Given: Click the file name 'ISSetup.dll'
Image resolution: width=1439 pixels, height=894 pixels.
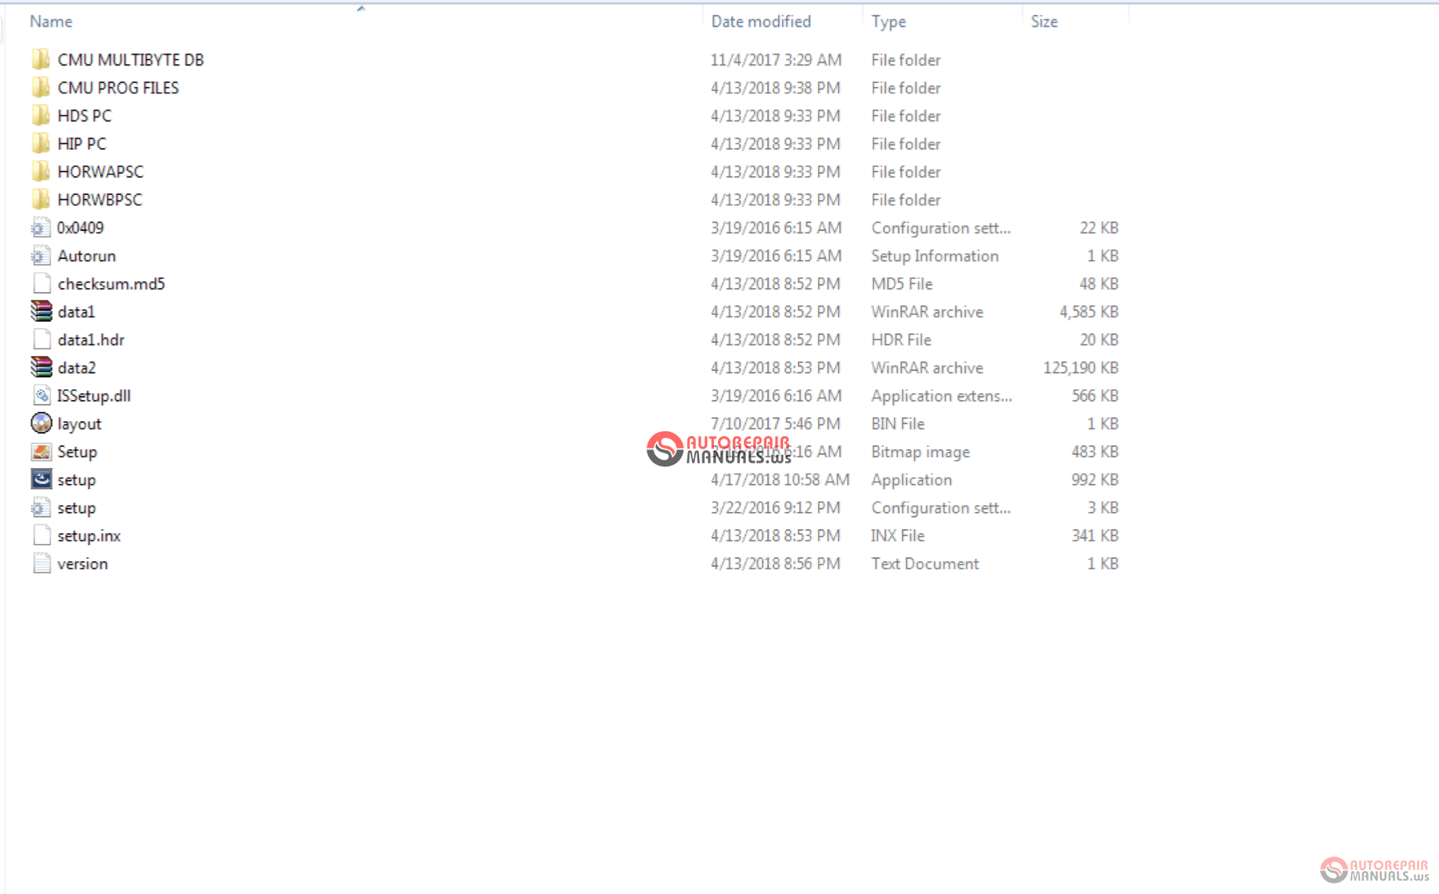Looking at the screenshot, I should (x=94, y=395).
